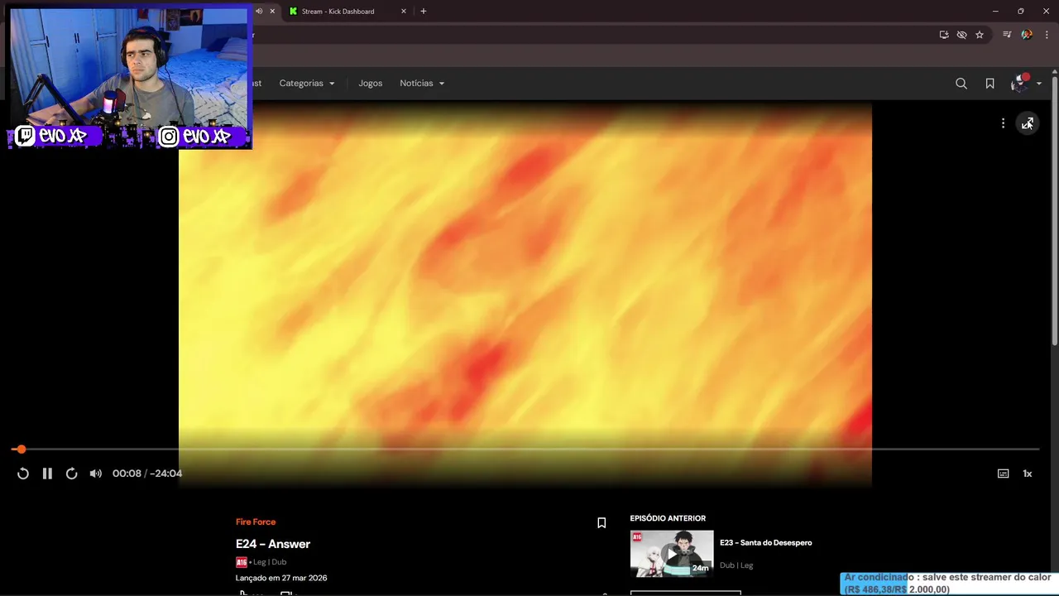1059x596 pixels.
Task: Click the EPISÓDIO ANTERIOR heading
Action: (x=668, y=518)
